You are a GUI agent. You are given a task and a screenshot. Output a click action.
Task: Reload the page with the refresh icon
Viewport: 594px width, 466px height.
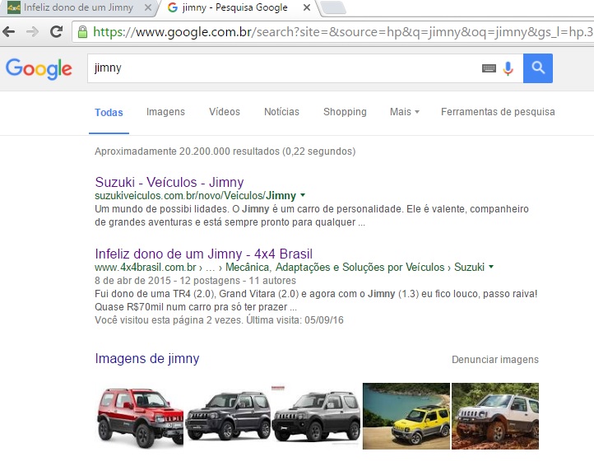pyautogui.click(x=57, y=31)
